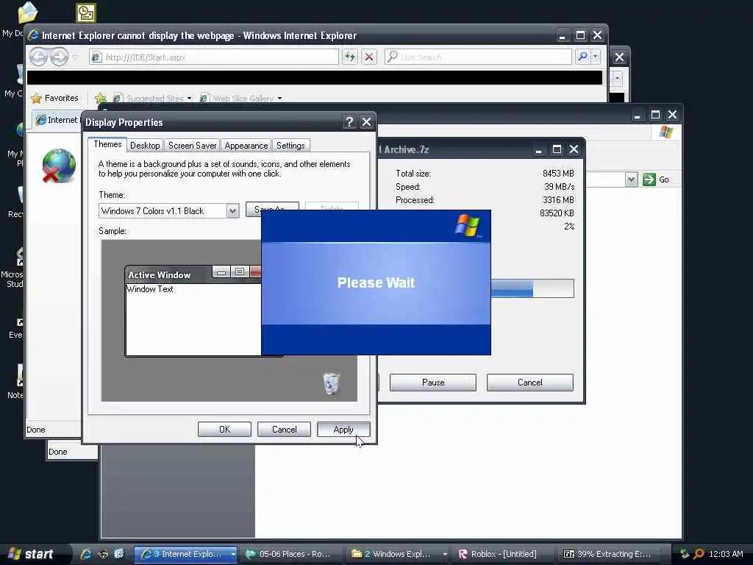Click the 7z extraction progress bar
This screenshot has height=565, width=753.
click(x=532, y=288)
